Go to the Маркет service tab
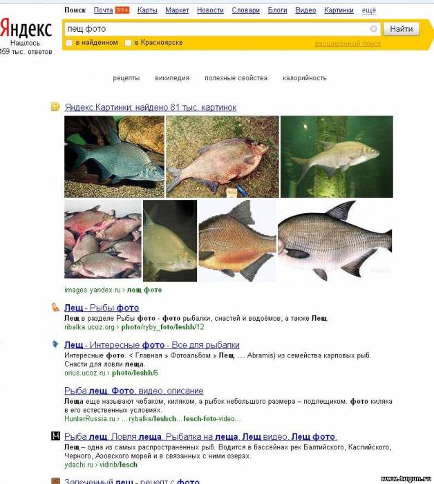The width and height of the screenshot is (434, 484). (177, 10)
